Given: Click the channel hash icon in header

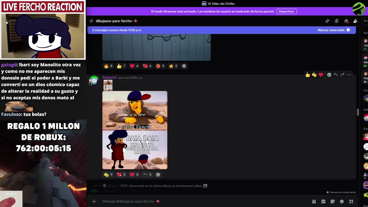Looking at the screenshot, I should [x=91, y=21].
